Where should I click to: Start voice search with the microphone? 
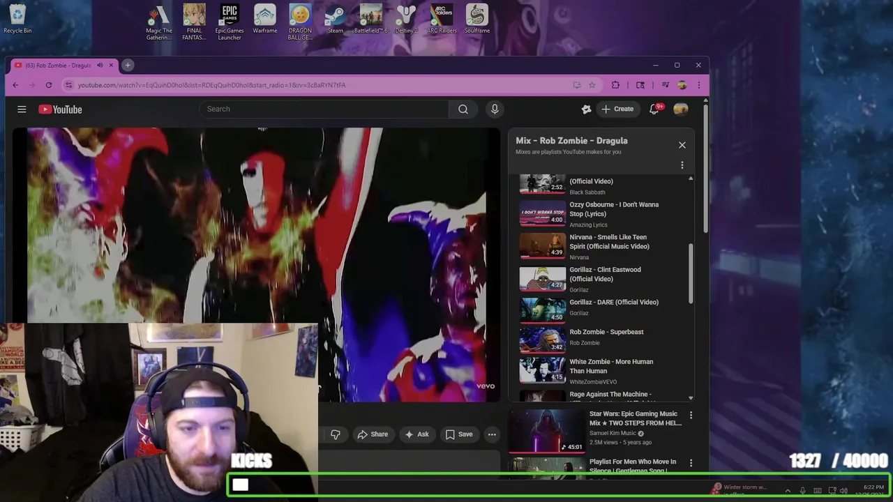495,109
